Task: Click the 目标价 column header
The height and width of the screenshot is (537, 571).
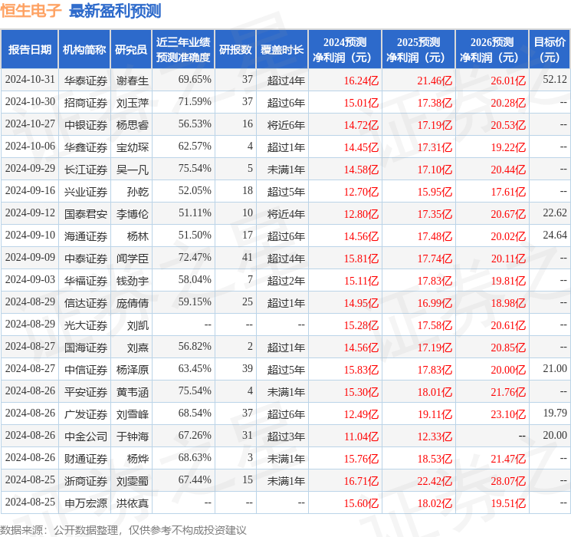Action: (x=550, y=49)
